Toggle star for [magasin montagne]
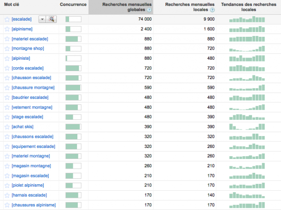The image size is (281, 210). pos(7,166)
